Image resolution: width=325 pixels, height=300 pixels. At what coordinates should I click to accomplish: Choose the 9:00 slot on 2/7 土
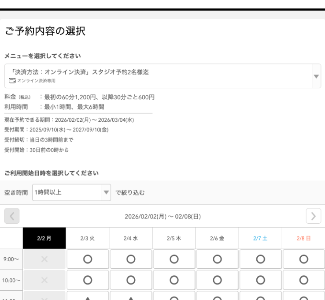tap(261, 259)
